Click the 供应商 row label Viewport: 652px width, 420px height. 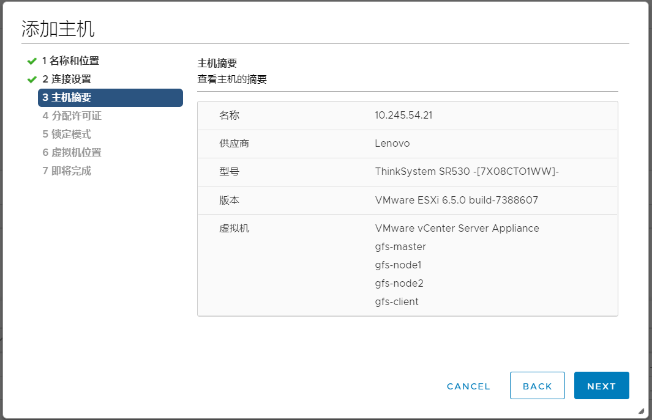pos(234,143)
